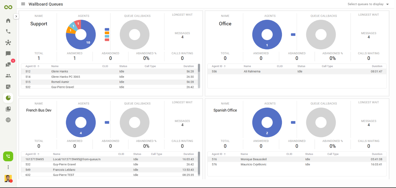396x188 pixels.
Task: Click the Wallboard Queues page title
Action: coord(46,4)
